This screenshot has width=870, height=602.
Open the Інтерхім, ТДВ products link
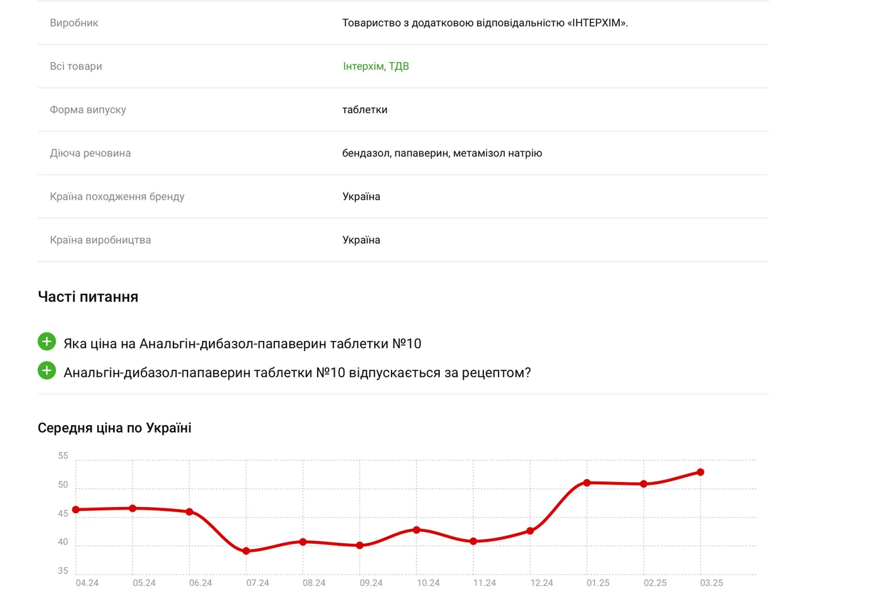click(375, 66)
